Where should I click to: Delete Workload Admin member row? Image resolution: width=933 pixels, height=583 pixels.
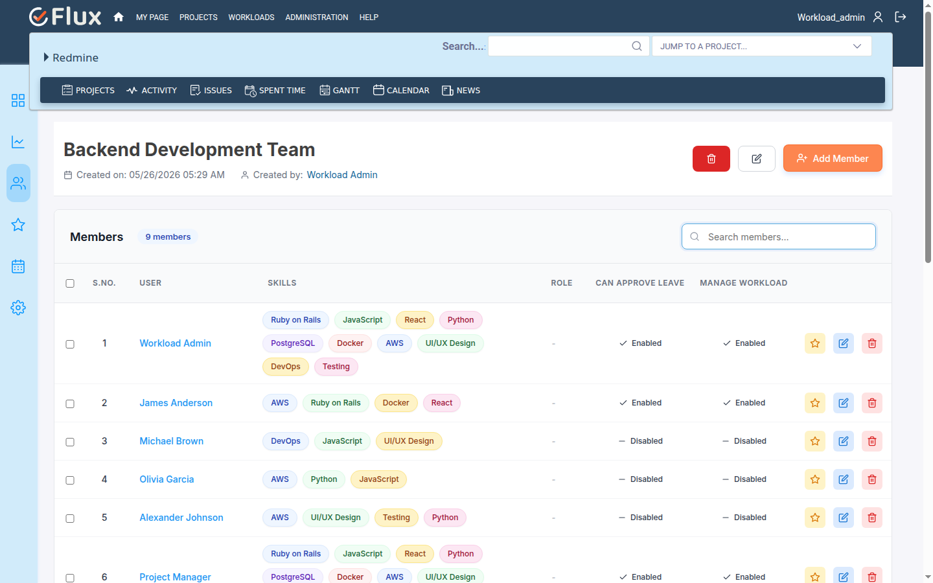872,343
